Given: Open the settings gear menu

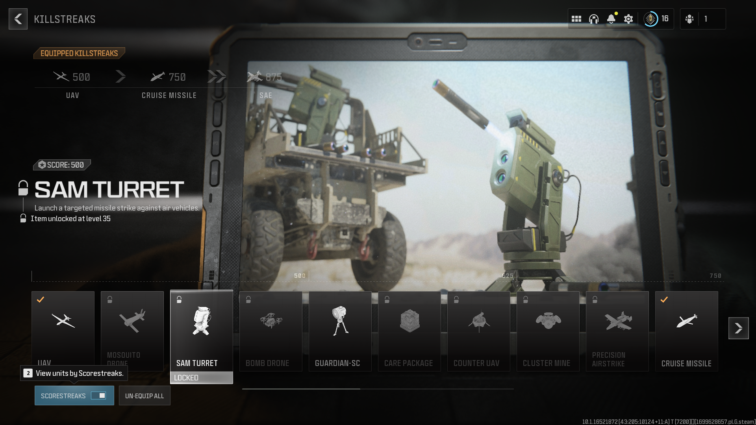Looking at the screenshot, I should (628, 19).
